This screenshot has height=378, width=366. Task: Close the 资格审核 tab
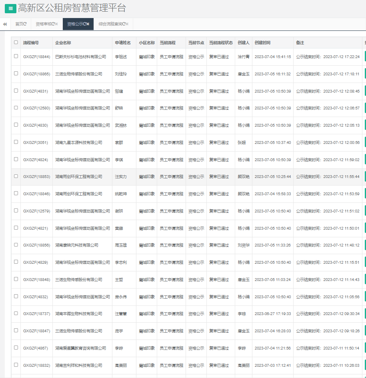tap(57, 24)
